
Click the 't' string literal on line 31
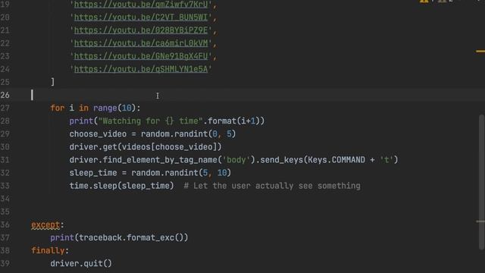386,160
